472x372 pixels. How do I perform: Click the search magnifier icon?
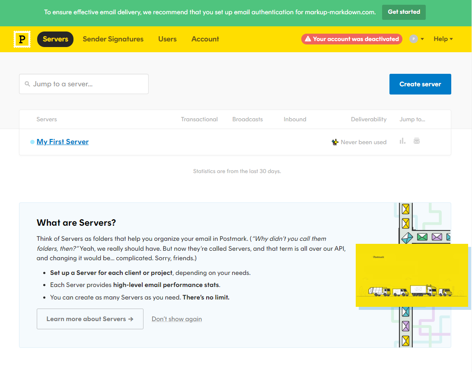[x=28, y=84]
